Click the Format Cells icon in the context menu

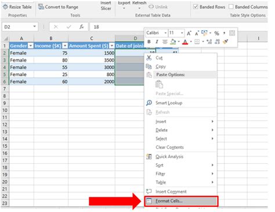click(x=149, y=201)
